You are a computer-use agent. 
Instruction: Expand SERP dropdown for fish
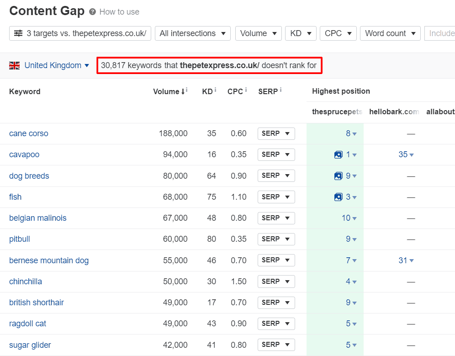[x=276, y=197]
